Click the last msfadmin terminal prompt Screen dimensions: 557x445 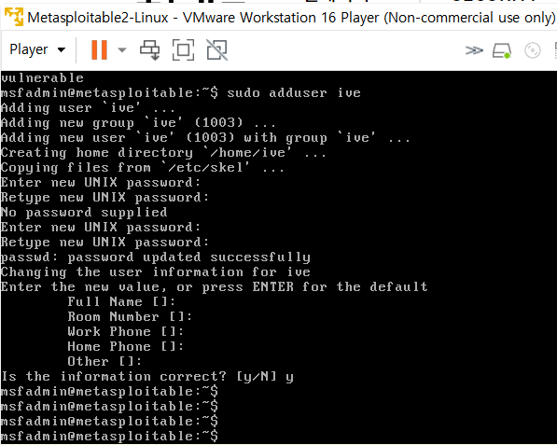tap(109, 436)
